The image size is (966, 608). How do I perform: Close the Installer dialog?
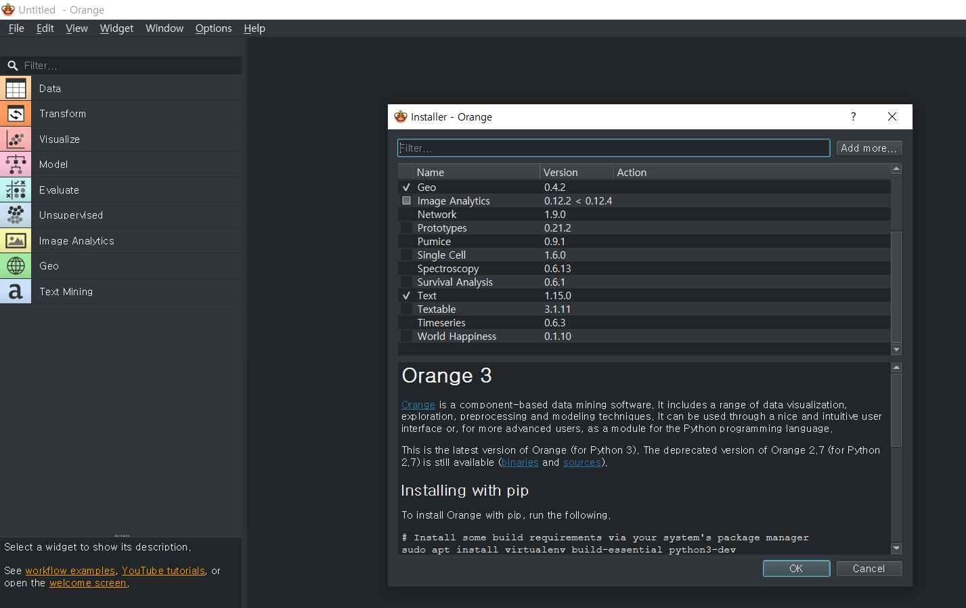point(892,116)
